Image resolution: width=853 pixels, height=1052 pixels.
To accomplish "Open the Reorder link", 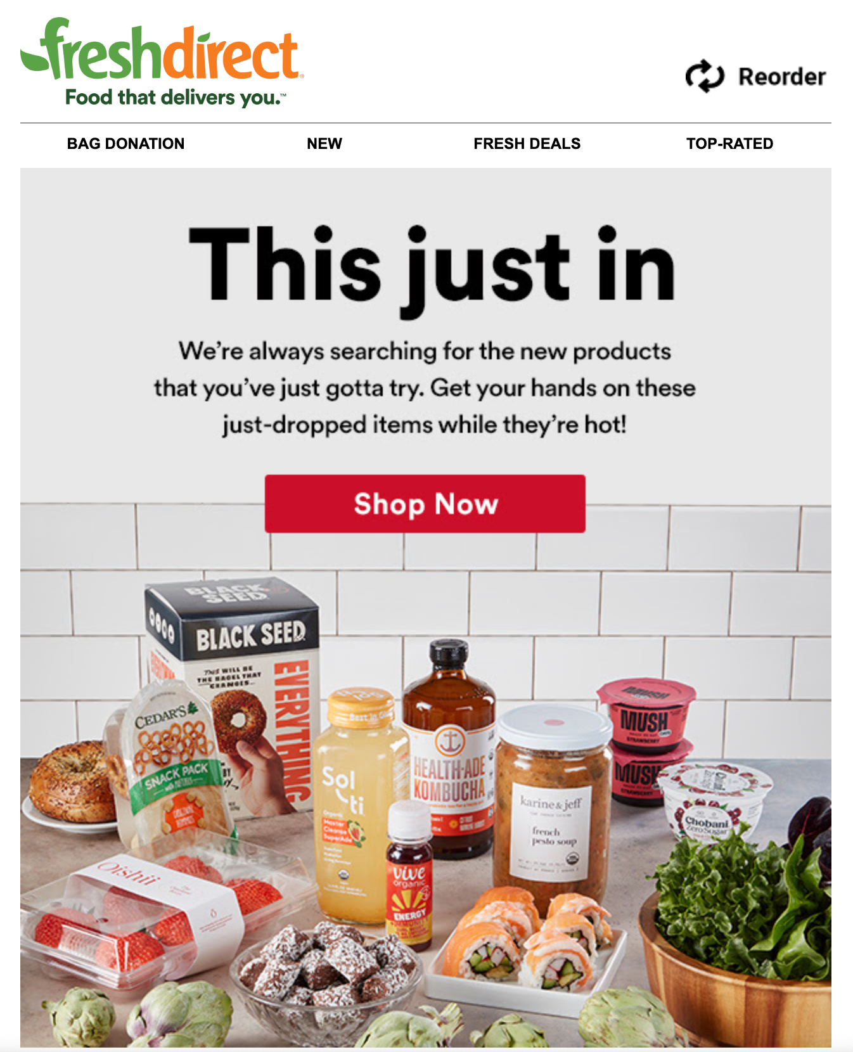I will click(755, 77).
